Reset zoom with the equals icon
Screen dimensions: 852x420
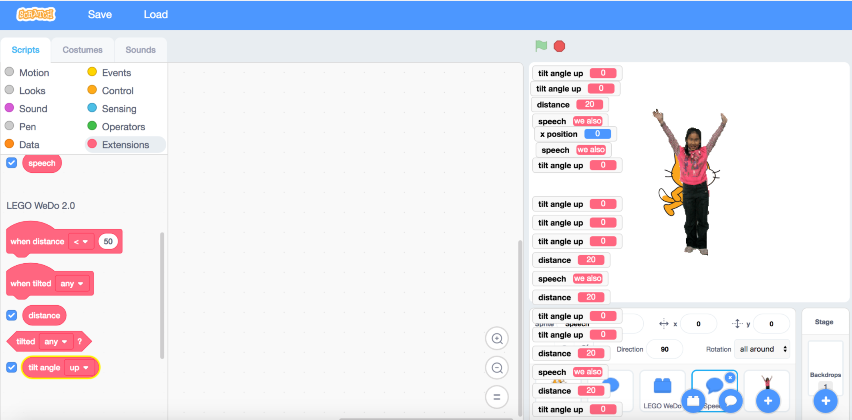point(497,397)
